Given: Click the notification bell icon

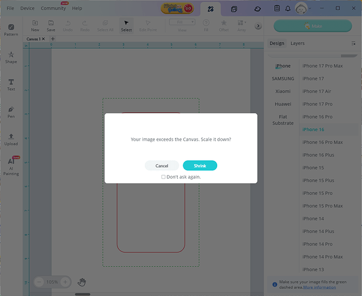Looking at the screenshot, I should pos(288,9).
